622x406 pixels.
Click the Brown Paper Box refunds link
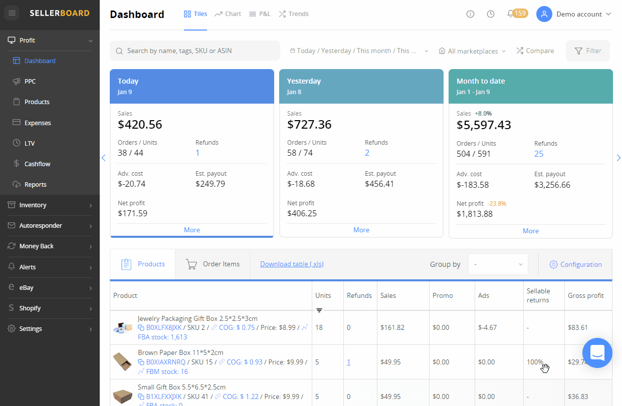coord(349,362)
